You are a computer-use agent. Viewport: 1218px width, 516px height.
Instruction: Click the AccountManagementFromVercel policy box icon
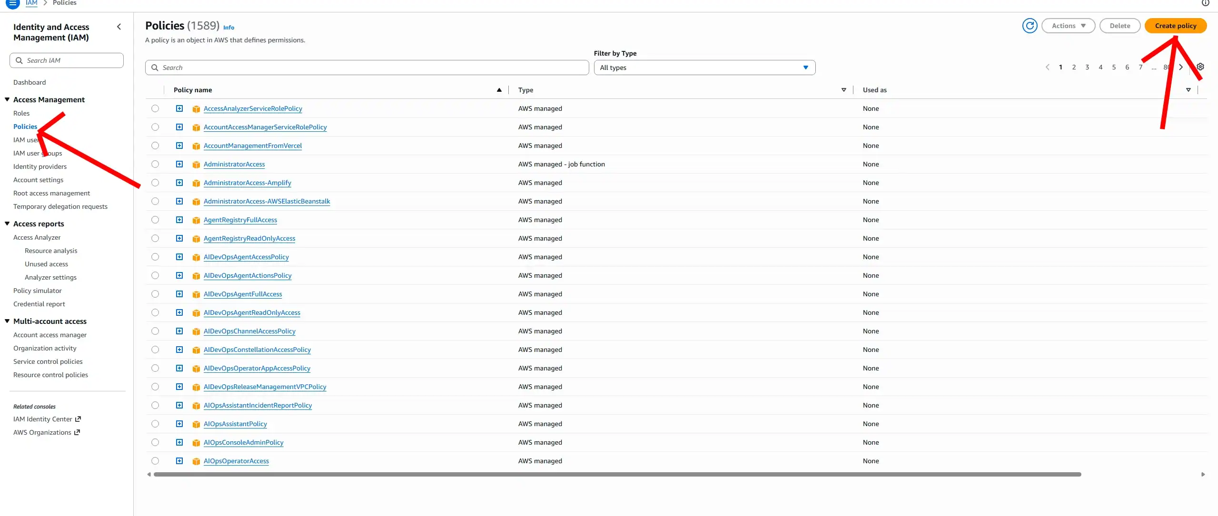[196, 146]
